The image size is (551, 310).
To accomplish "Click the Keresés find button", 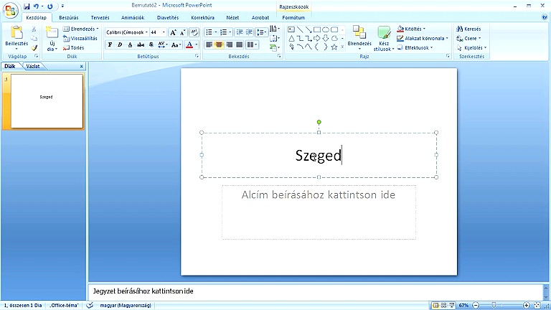I will coord(468,29).
